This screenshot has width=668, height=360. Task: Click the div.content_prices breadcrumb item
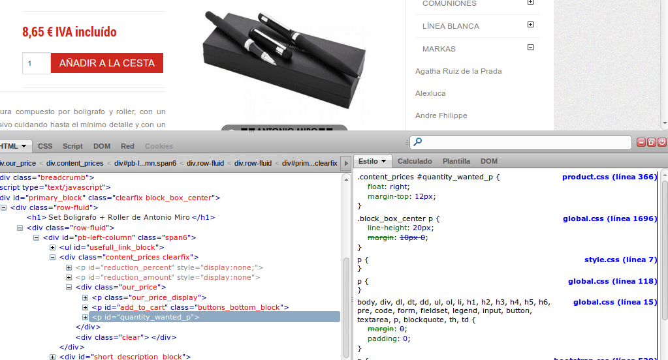pyautogui.click(x=75, y=163)
